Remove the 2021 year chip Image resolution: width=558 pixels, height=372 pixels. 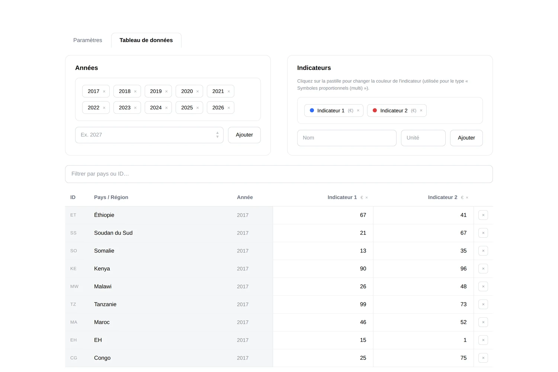point(229,92)
